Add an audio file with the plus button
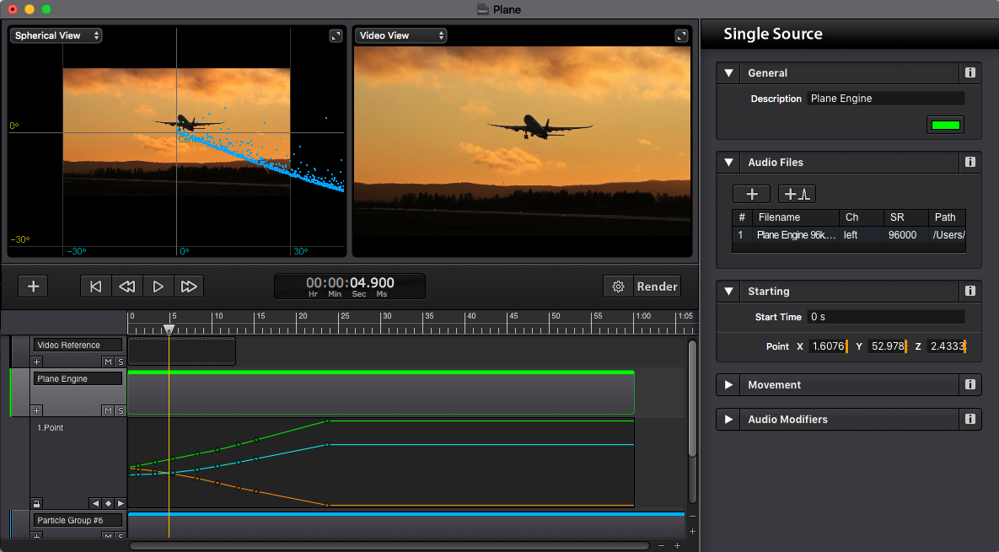Screen dimensions: 999x552 tap(752, 194)
